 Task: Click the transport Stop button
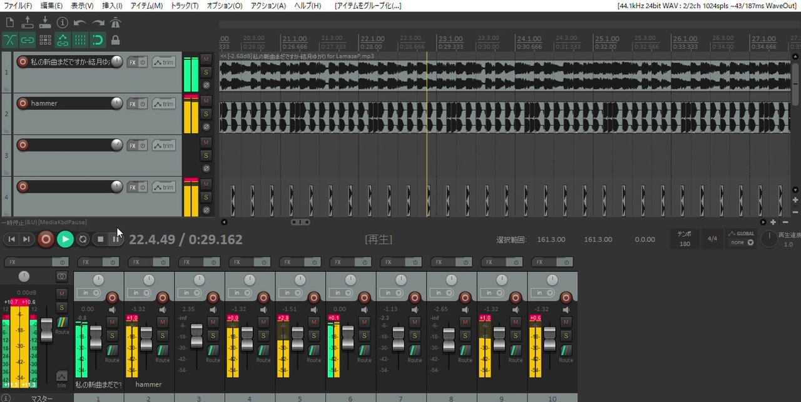pyautogui.click(x=100, y=239)
